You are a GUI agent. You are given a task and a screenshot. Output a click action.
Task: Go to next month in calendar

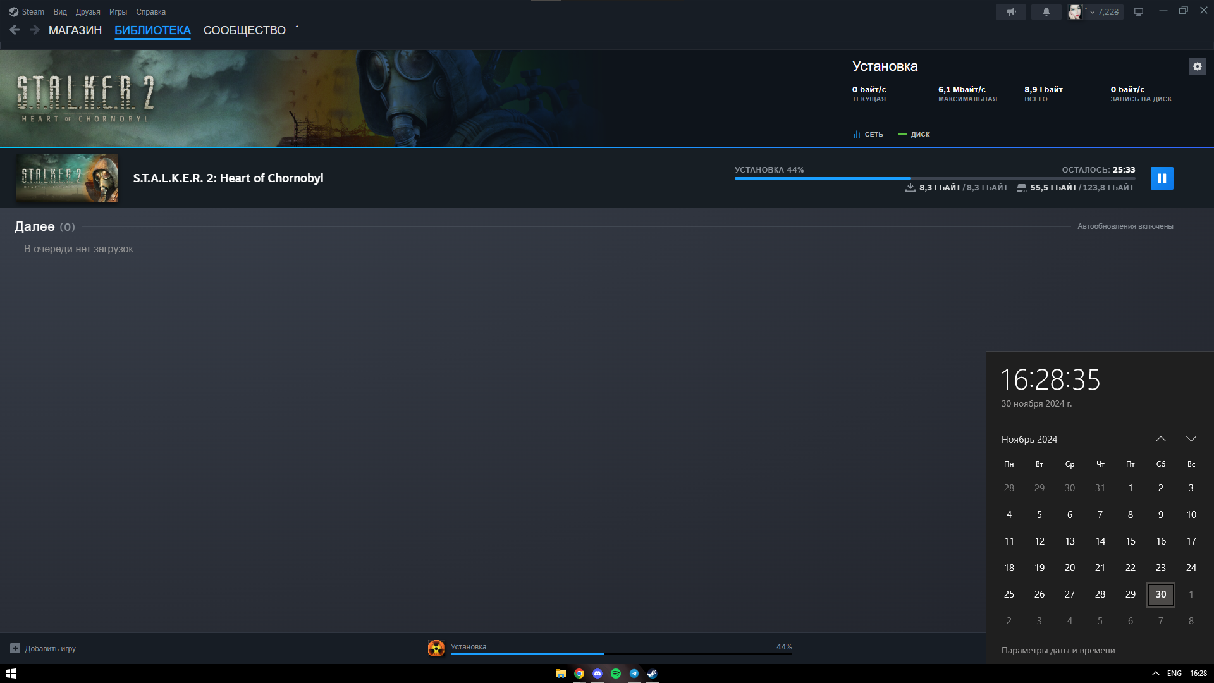(x=1191, y=439)
